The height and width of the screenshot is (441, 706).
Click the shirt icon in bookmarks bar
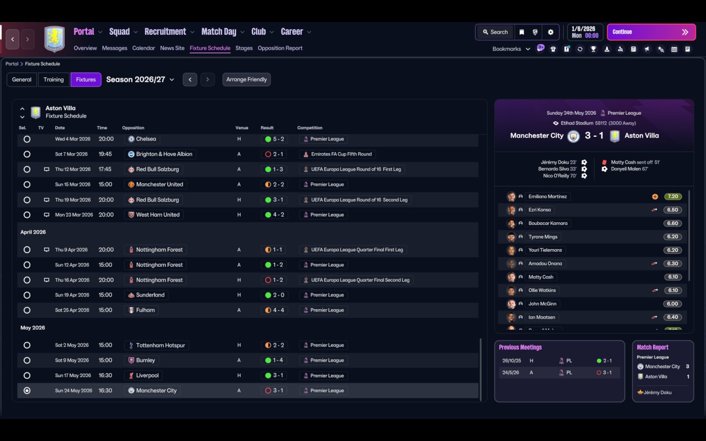(553, 49)
